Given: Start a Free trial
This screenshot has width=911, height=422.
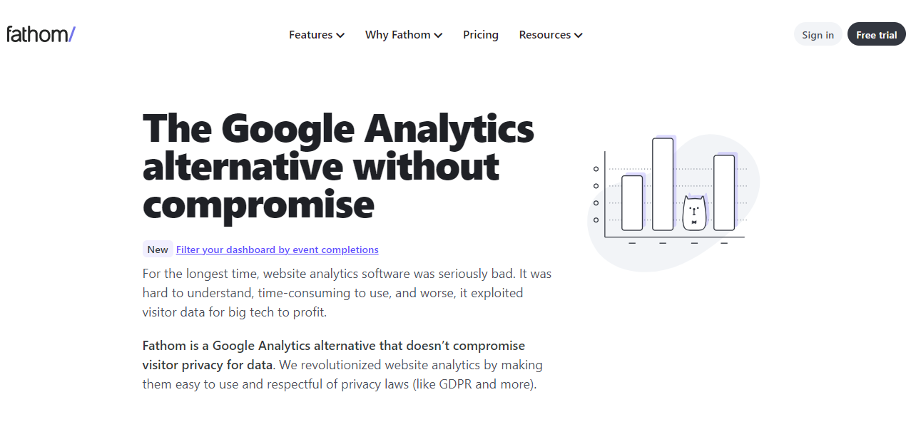Looking at the screenshot, I should click(x=876, y=34).
